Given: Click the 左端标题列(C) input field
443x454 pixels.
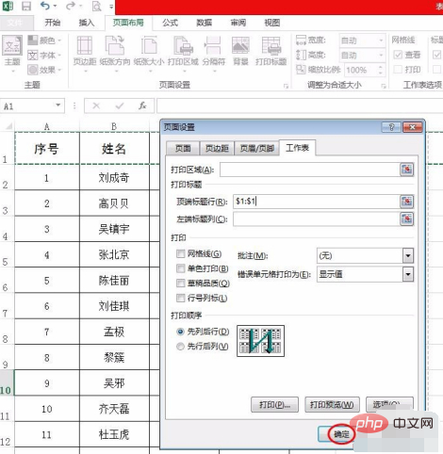Looking at the screenshot, I should coord(317,219).
